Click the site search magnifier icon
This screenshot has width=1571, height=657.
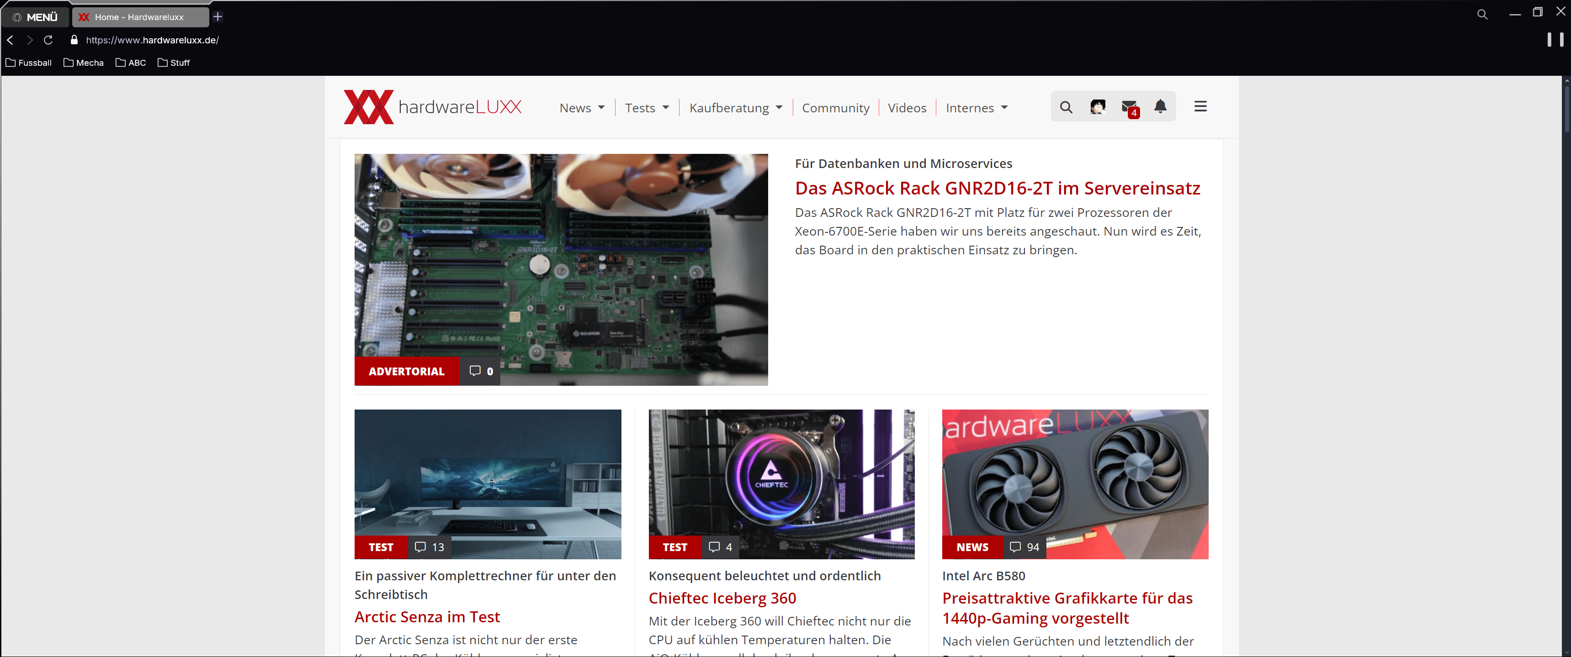point(1066,107)
